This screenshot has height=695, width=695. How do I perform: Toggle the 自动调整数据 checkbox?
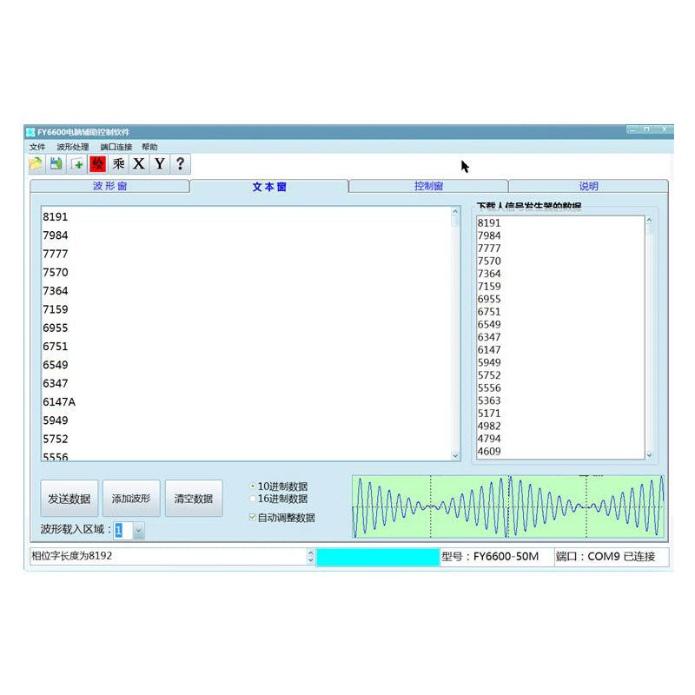point(253,518)
